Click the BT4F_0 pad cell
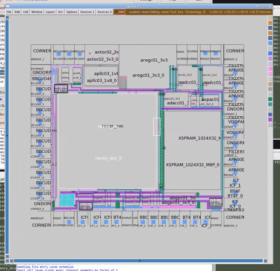 click(x=234, y=193)
